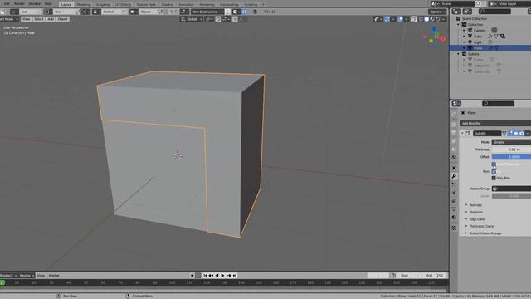This screenshot has width=531, height=299.
Task: Click the gear settings icon in toolbar
Action: coord(235,12)
